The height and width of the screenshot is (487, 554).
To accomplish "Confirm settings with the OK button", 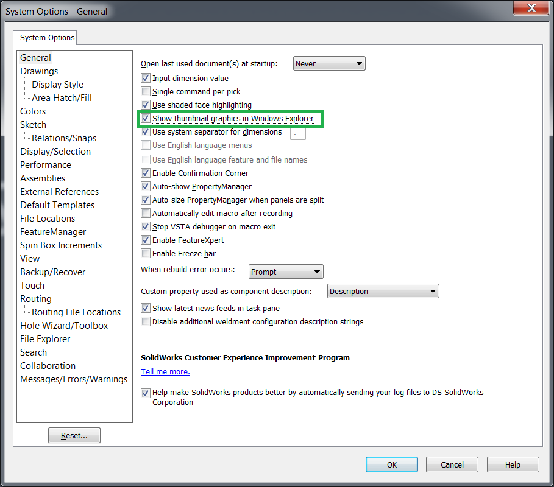I will 392,464.
